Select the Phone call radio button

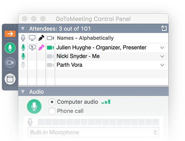click(52, 111)
